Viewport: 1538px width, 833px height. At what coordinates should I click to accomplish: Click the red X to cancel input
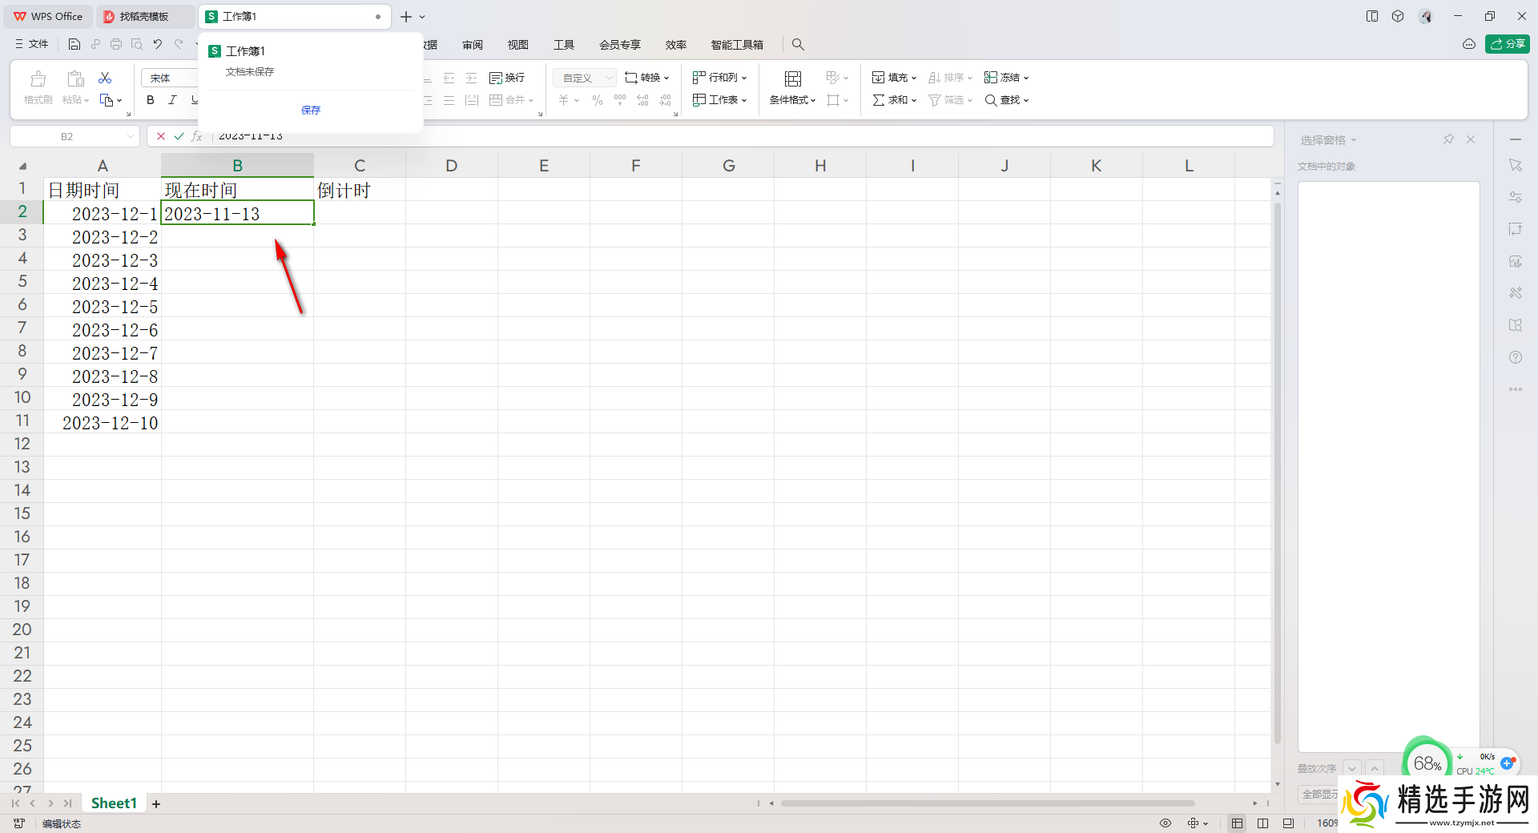(161, 136)
